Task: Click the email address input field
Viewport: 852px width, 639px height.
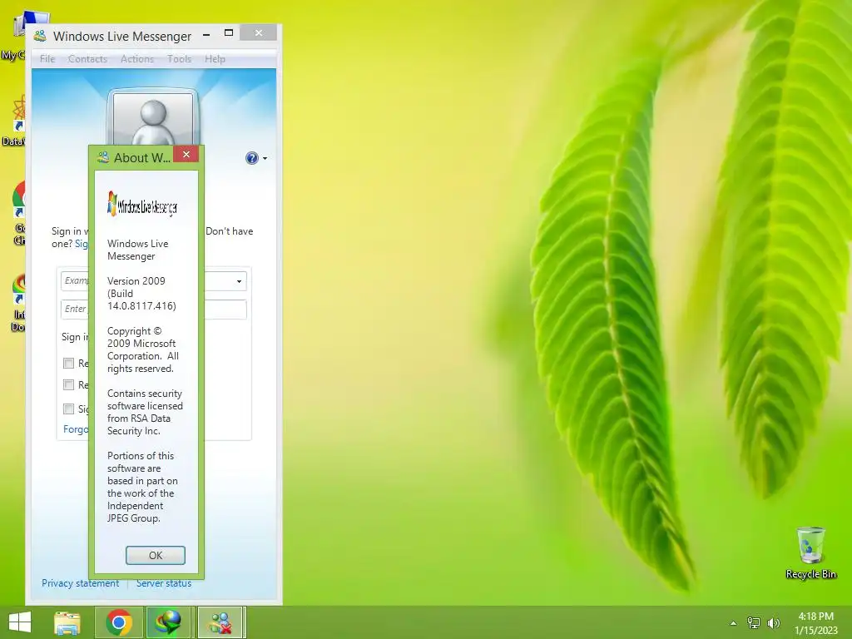Action: 153,281
